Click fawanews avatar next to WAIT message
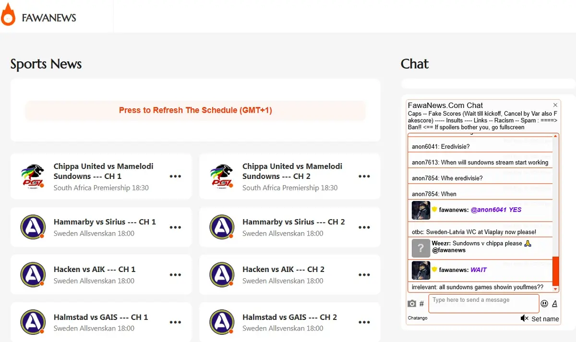576x342 pixels. [x=421, y=270]
